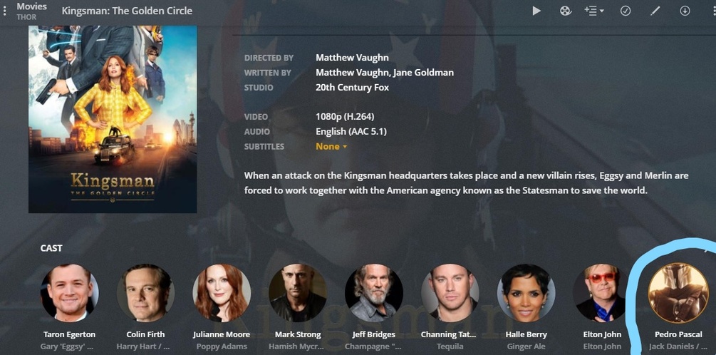The width and height of the screenshot is (716, 355).
Task: Open Elton John cast member
Action: click(602, 293)
